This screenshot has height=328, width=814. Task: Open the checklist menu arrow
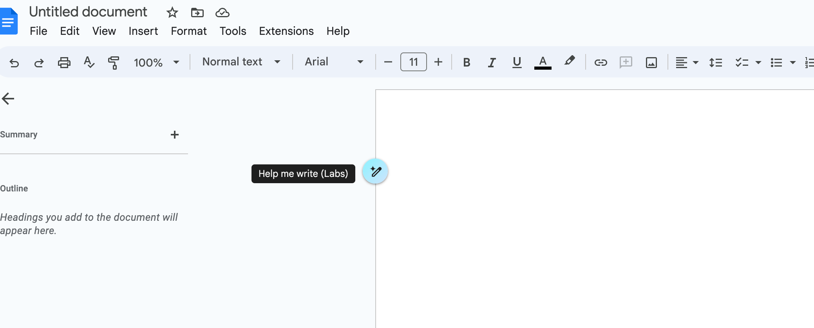tap(758, 63)
